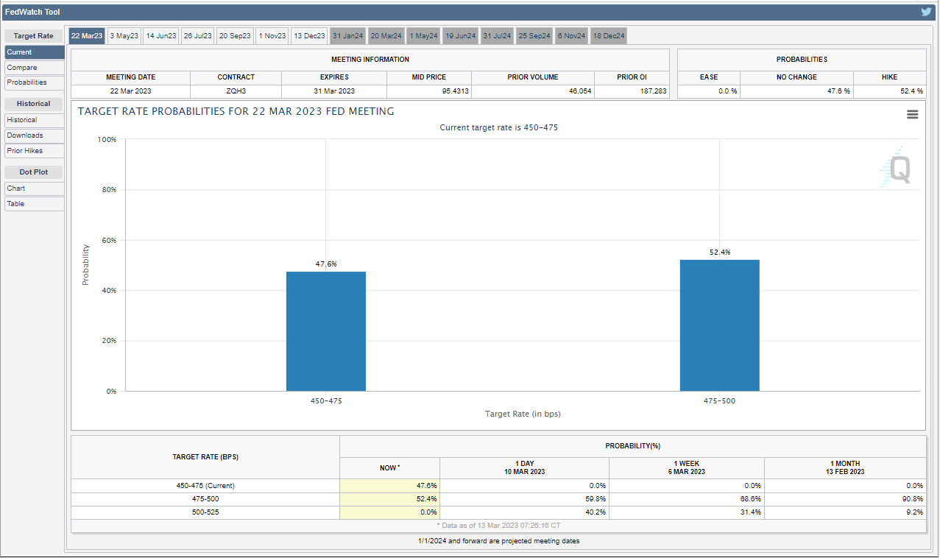This screenshot has width=940, height=558.
Task: Click the 9.2% one-month probability cell
Action: point(845,512)
